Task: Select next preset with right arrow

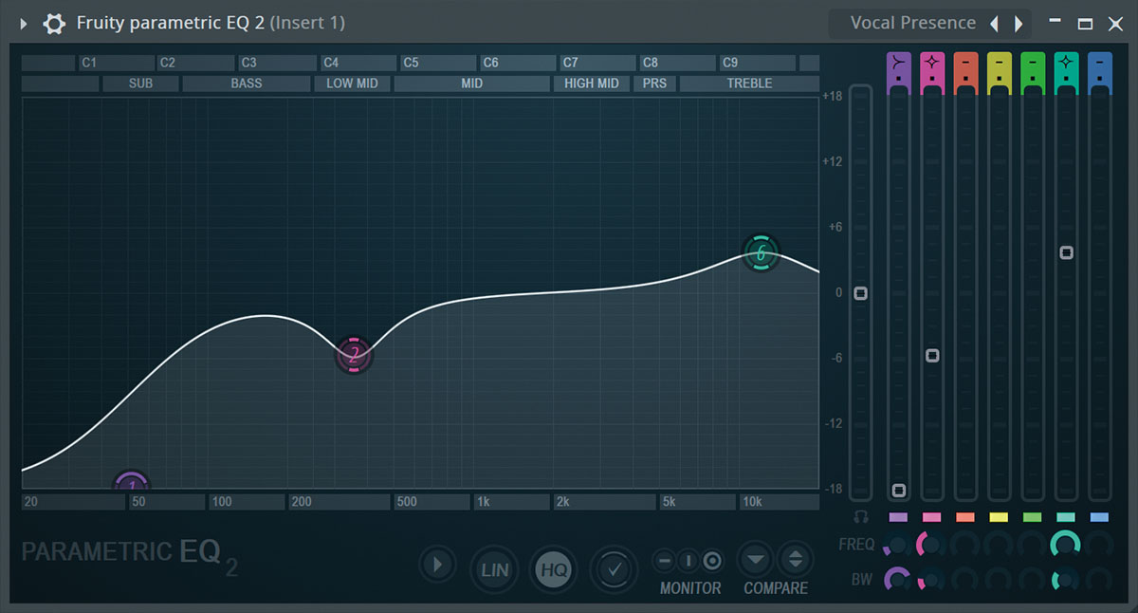Action: click(x=1019, y=24)
